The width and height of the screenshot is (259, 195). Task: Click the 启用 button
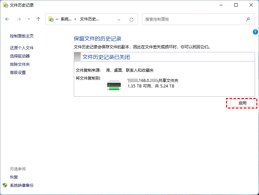[x=242, y=103]
